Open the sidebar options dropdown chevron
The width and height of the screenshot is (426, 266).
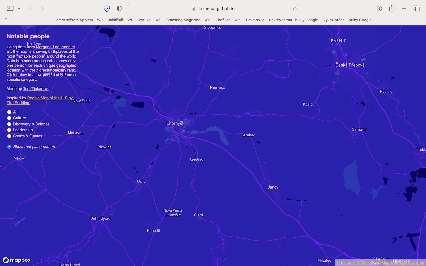pos(19,9)
